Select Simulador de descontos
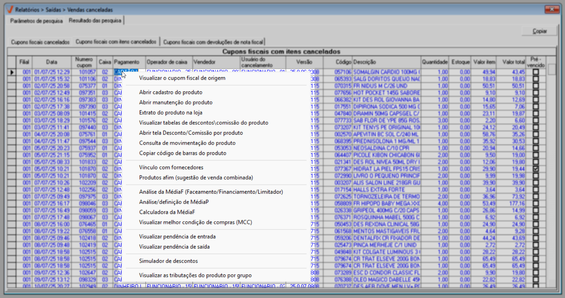 tap(169, 261)
